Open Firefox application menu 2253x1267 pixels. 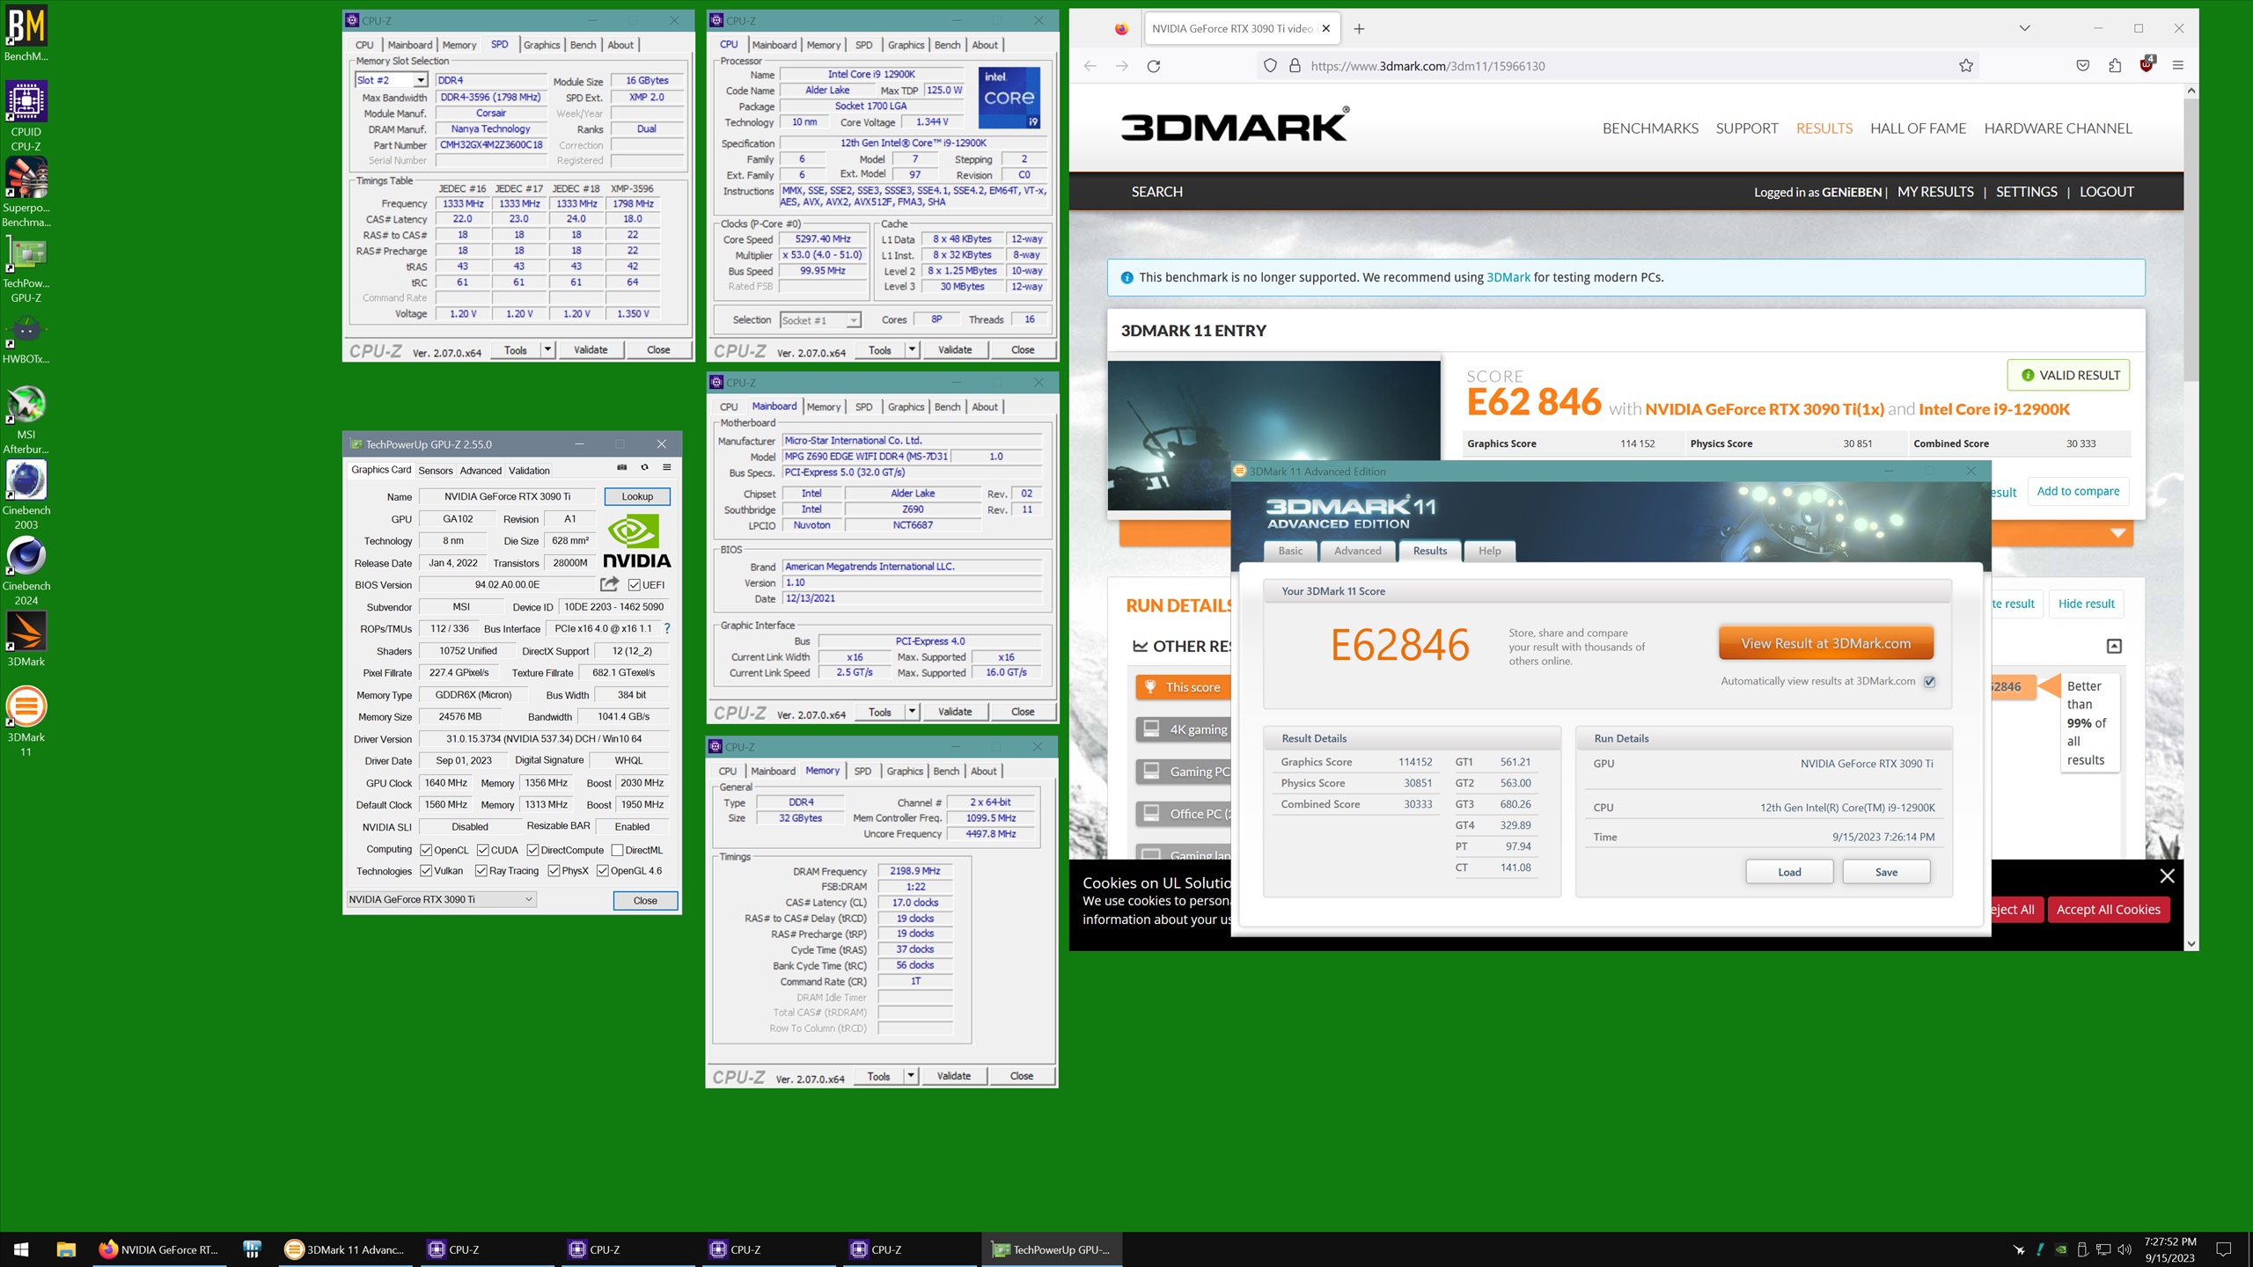tap(2178, 66)
